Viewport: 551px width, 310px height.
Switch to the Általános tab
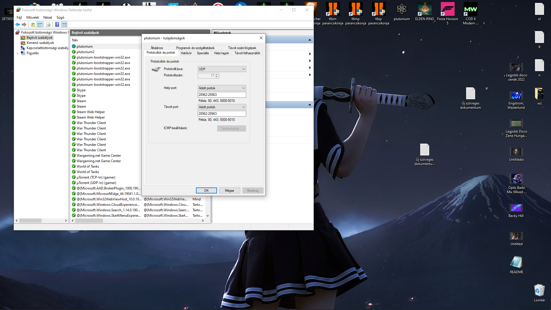pos(157,48)
